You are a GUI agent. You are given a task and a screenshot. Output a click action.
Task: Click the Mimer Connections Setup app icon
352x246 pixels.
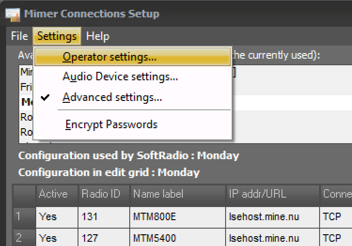[13, 15]
